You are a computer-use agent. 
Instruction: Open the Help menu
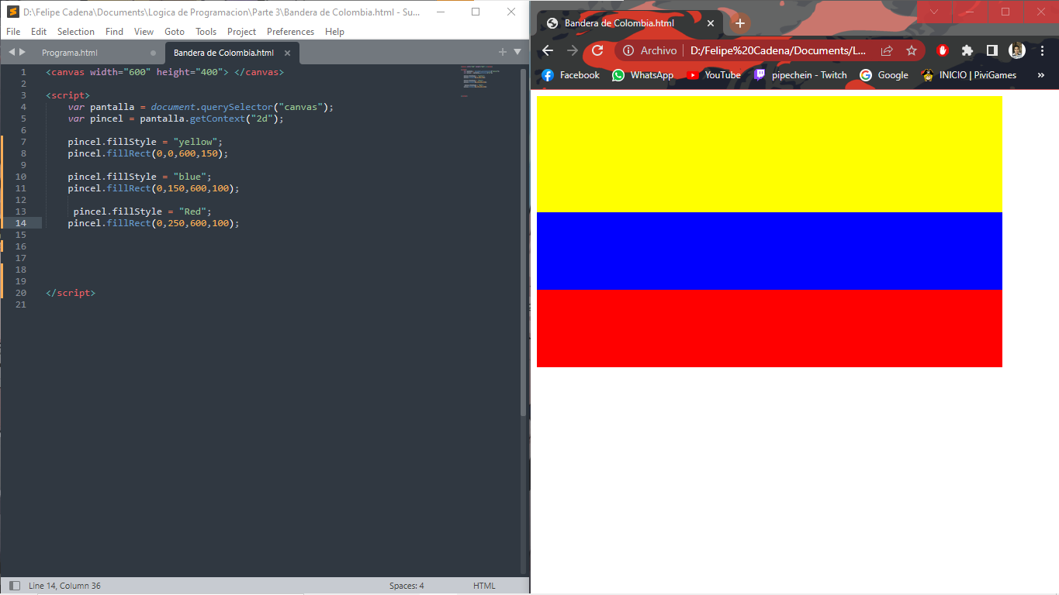(x=334, y=32)
